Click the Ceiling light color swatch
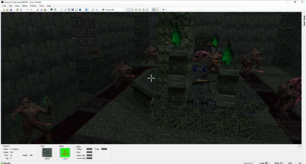306x164 pixels. tap(89, 149)
